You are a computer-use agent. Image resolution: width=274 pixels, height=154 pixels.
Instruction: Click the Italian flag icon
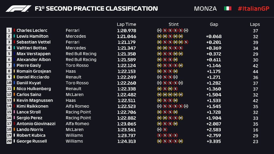[x=227, y=9]
